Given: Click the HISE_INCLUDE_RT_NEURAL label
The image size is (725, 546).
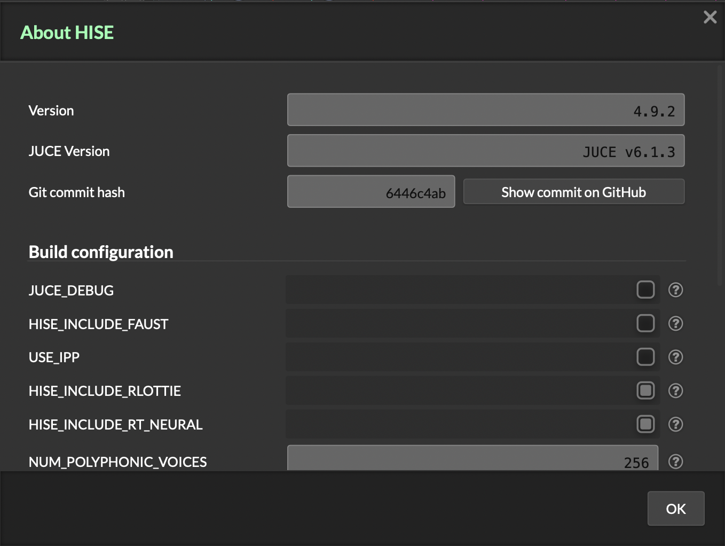Looking at the screenshot, I should pos(116,425).
